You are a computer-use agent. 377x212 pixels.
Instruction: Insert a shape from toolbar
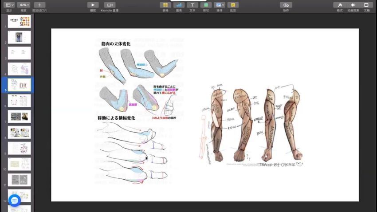[x=206, y=5]
